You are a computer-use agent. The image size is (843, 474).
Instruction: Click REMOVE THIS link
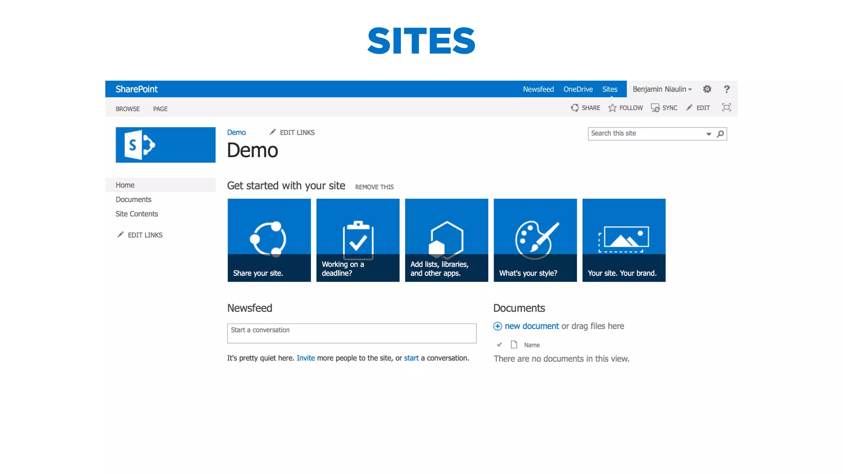pos(374,187)
